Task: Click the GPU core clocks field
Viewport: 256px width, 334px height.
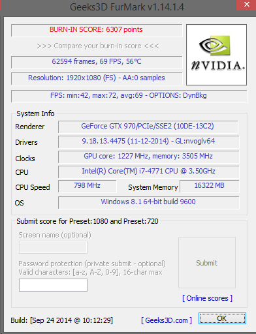Action: [149, 157]
